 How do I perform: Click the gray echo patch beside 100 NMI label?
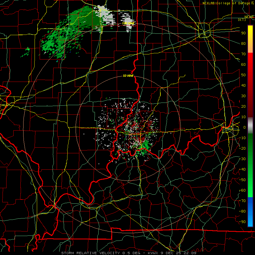coord(127,21)
